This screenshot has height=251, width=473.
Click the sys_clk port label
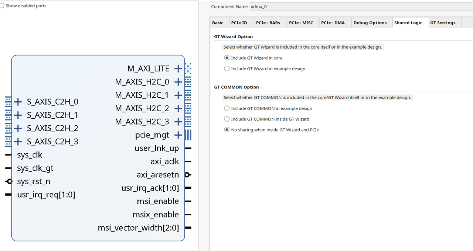(30, 155)
